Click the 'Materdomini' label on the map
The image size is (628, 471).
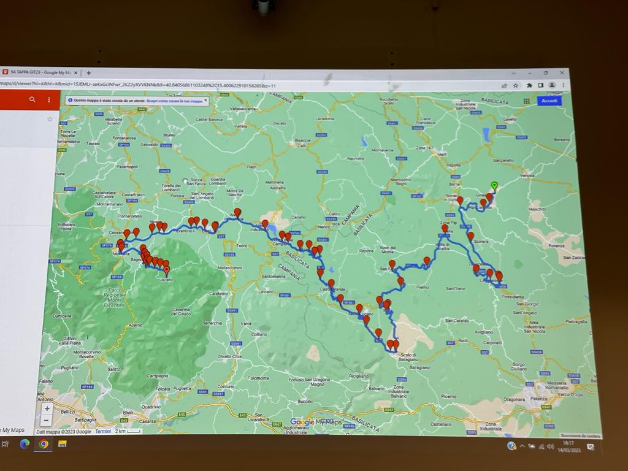230,267
